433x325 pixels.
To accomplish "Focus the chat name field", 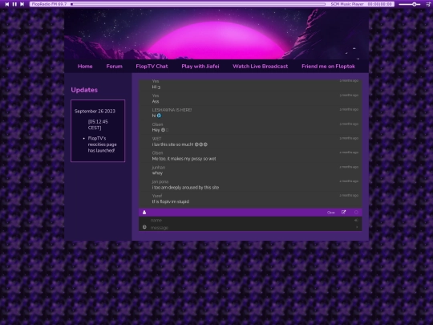I will (250, 220).
